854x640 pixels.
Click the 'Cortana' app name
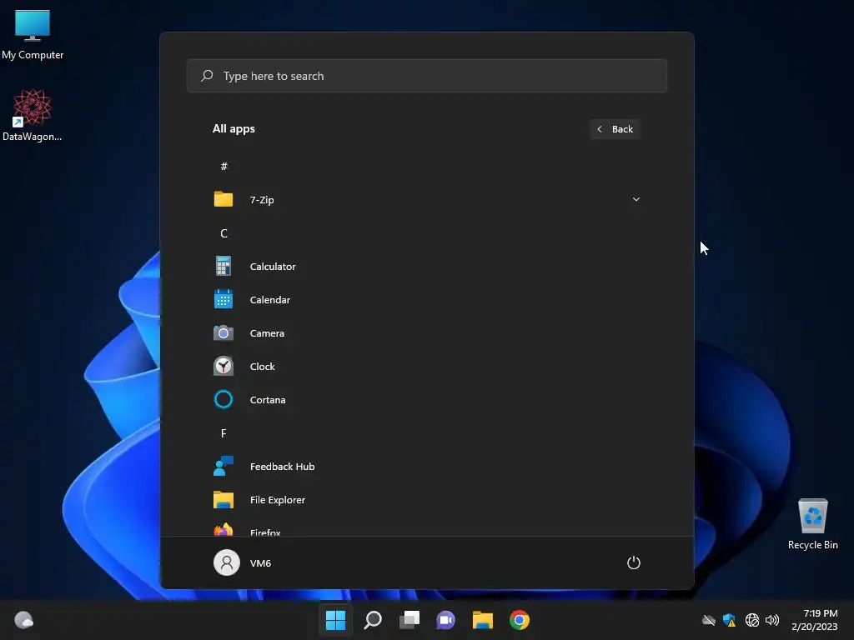268,399
